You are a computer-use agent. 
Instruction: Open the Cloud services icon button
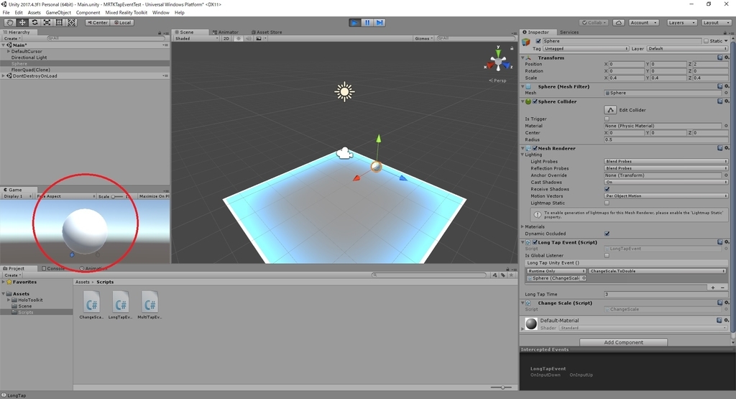pos(619,22)
